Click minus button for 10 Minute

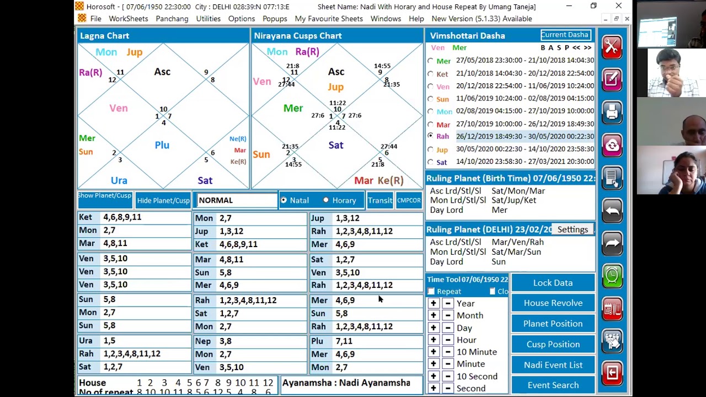coord(448,352)
